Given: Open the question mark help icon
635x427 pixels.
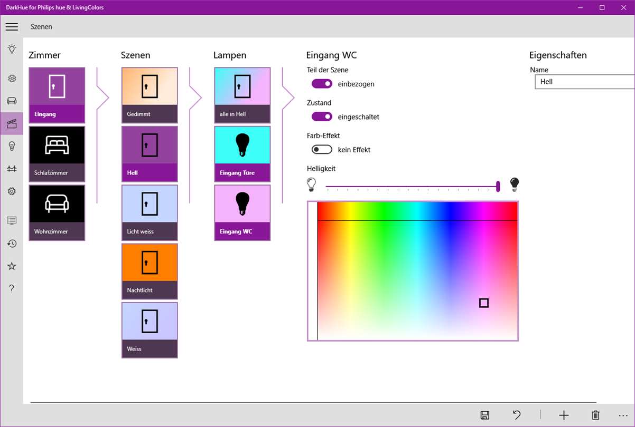Looking at the screenshot, I should (12, 288).
